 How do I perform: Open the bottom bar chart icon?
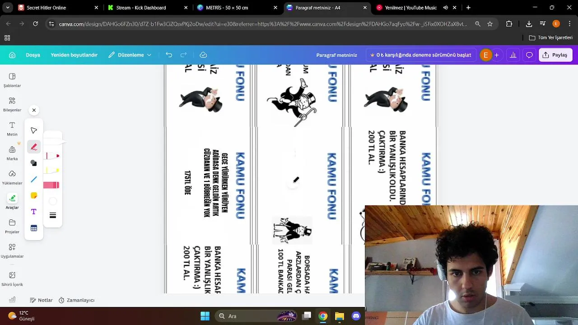[12, 300]
